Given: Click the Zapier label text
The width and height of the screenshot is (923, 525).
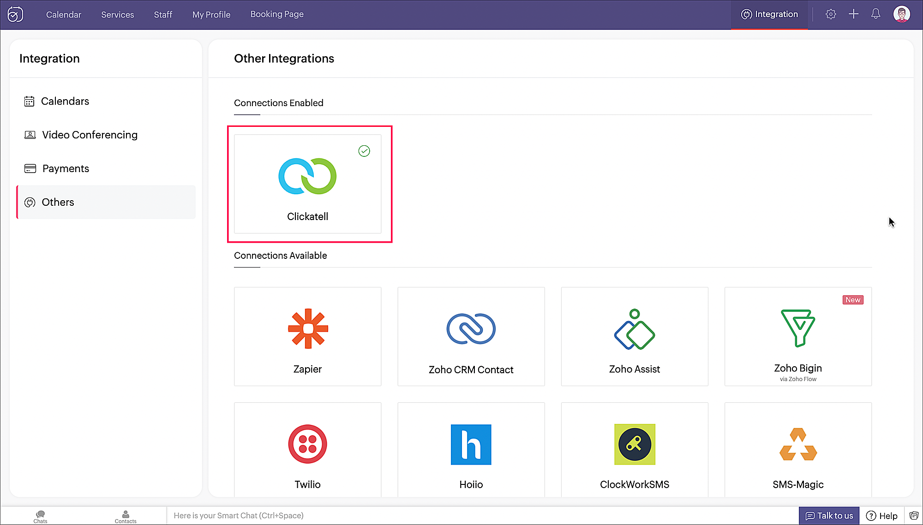Looking at the screenshot, I should pyautogui.click(x=308, y=369).
